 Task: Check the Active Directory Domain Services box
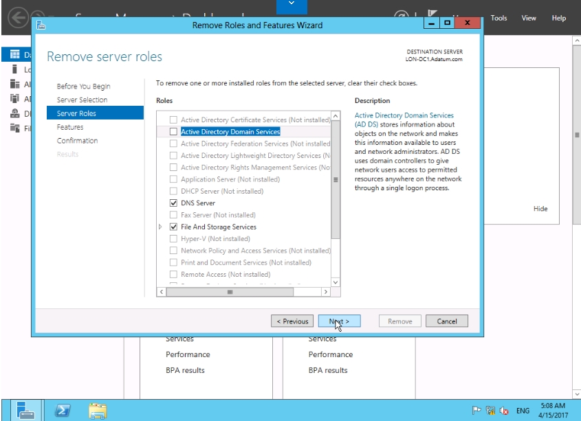[x=173, y=132]
